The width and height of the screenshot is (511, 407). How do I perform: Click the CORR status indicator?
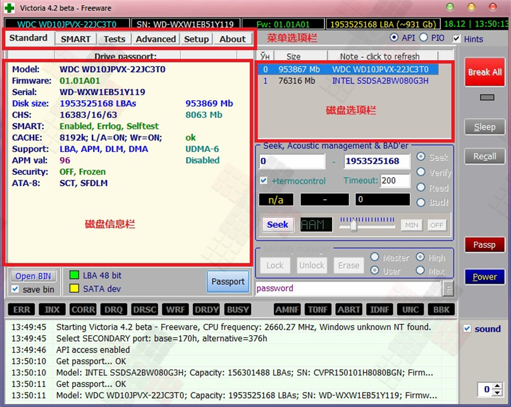83,310
